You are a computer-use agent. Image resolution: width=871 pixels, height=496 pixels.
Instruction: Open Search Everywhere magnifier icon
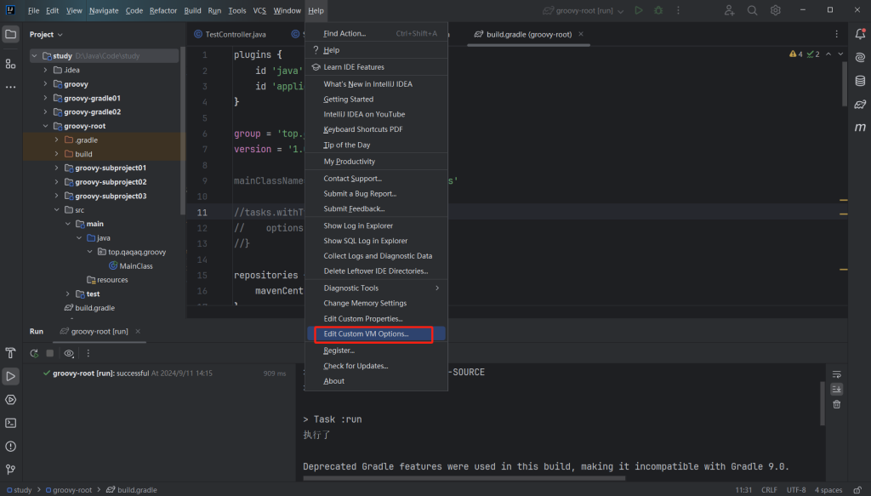tap(752, 10)
